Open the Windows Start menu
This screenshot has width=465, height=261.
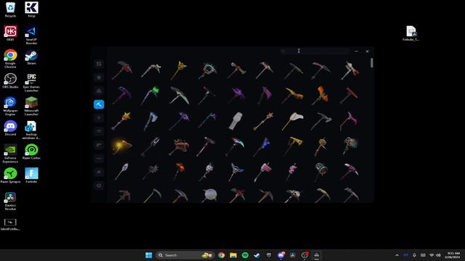pyautogui.click(x=148, y=255)
